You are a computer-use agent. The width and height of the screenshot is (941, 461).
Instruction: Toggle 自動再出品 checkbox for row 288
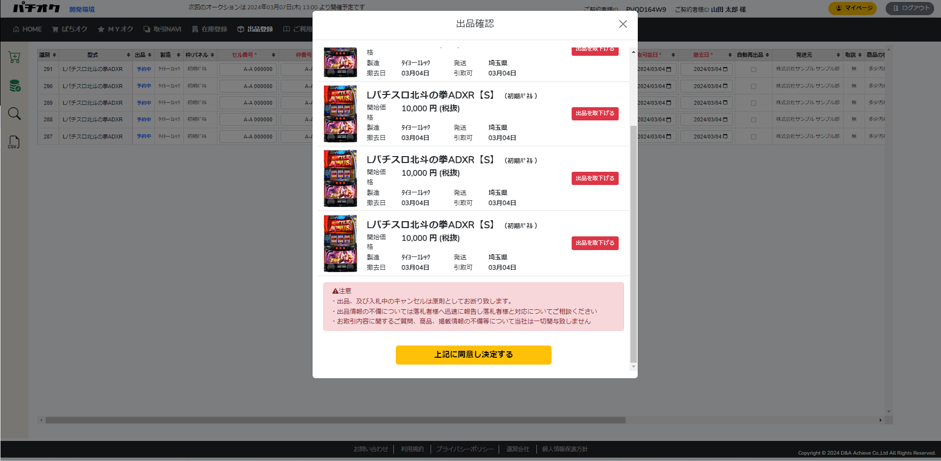click(753, 120)
